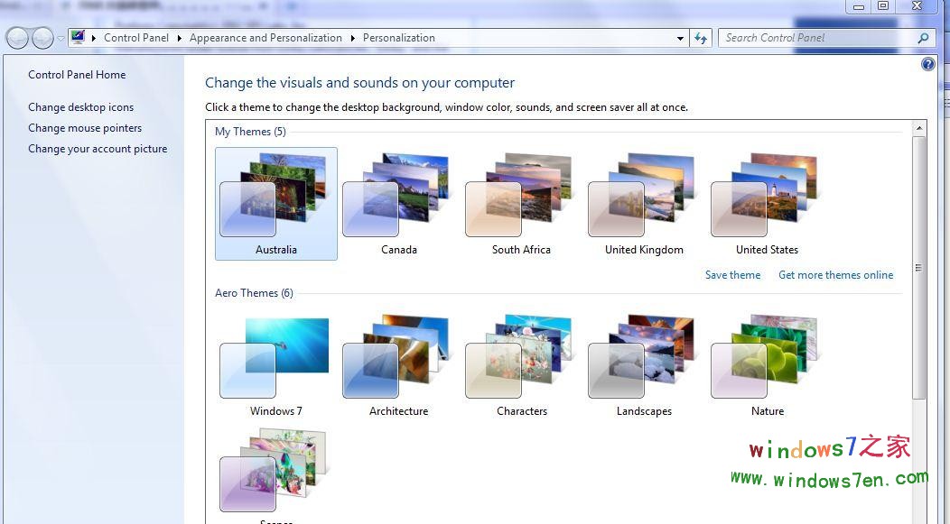
Task: Click the refresh icon beside address bar
Action: (701, 37)
